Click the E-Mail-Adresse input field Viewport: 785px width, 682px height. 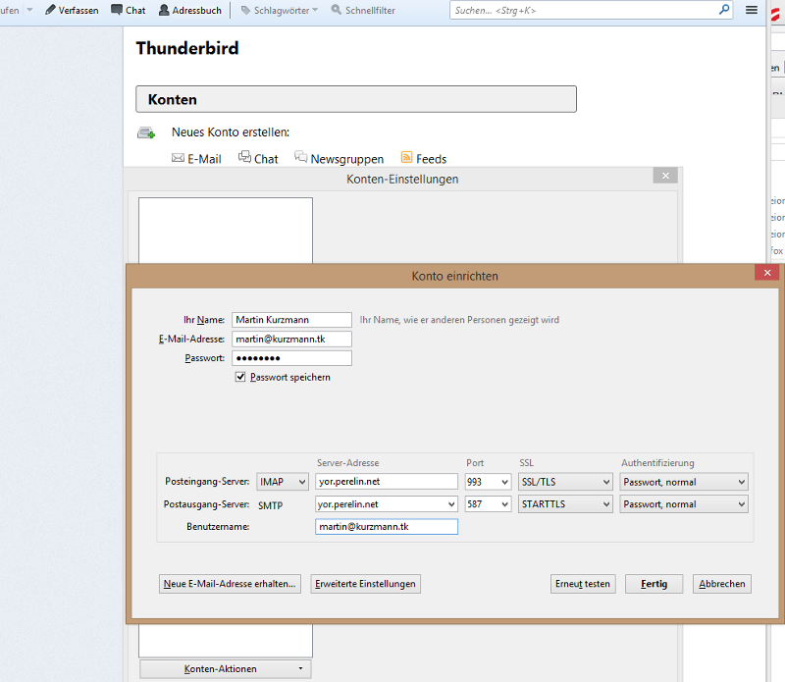(x=291, y=339)
